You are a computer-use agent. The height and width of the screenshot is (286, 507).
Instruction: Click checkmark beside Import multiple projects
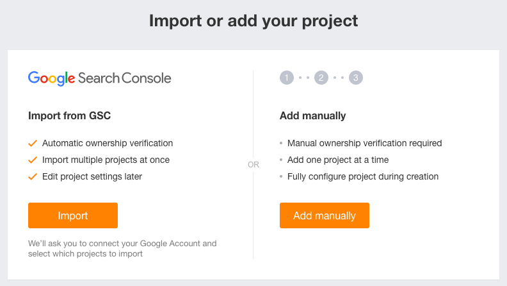pos(33,160)
